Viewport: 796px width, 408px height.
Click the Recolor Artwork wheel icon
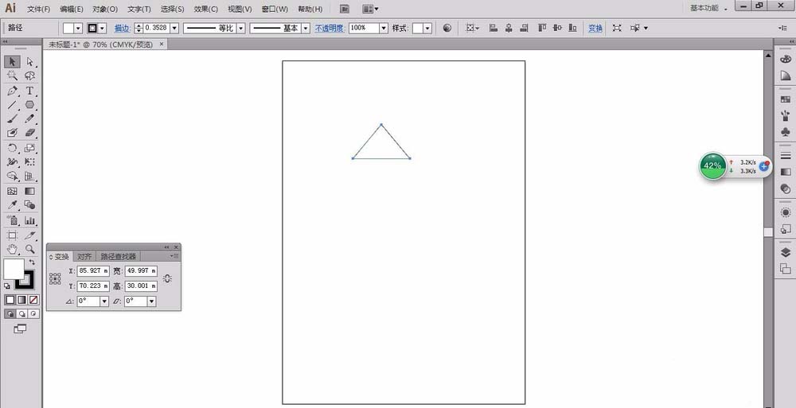[x=447, y=29]
